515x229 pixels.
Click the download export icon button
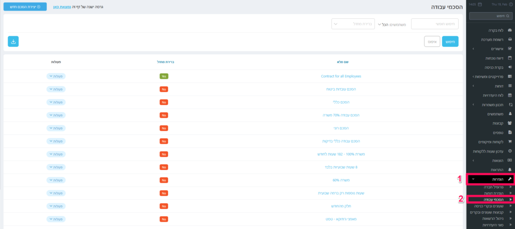pos(14,41)
